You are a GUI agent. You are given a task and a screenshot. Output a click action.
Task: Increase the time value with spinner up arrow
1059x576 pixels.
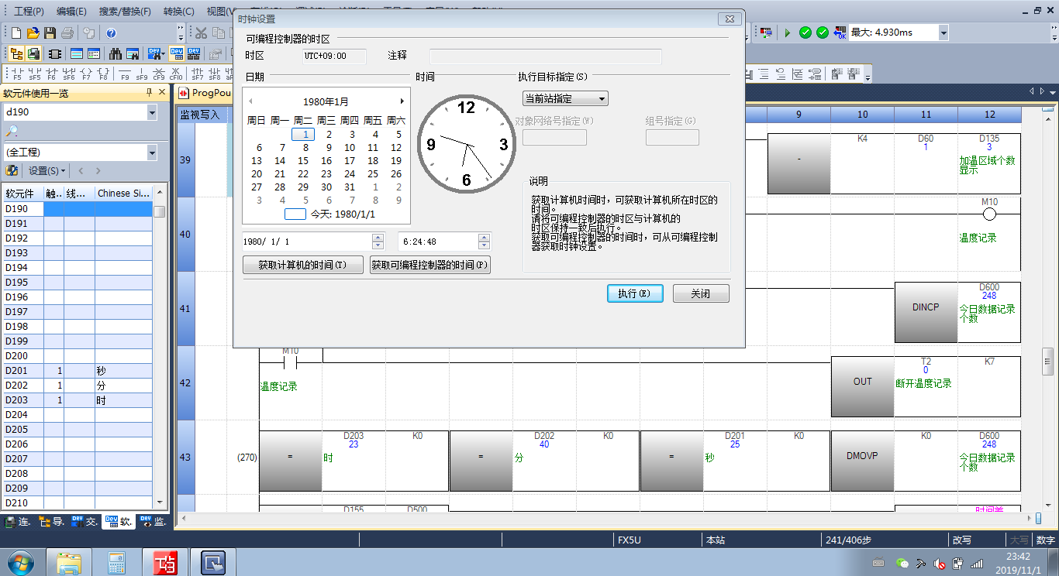484,238
